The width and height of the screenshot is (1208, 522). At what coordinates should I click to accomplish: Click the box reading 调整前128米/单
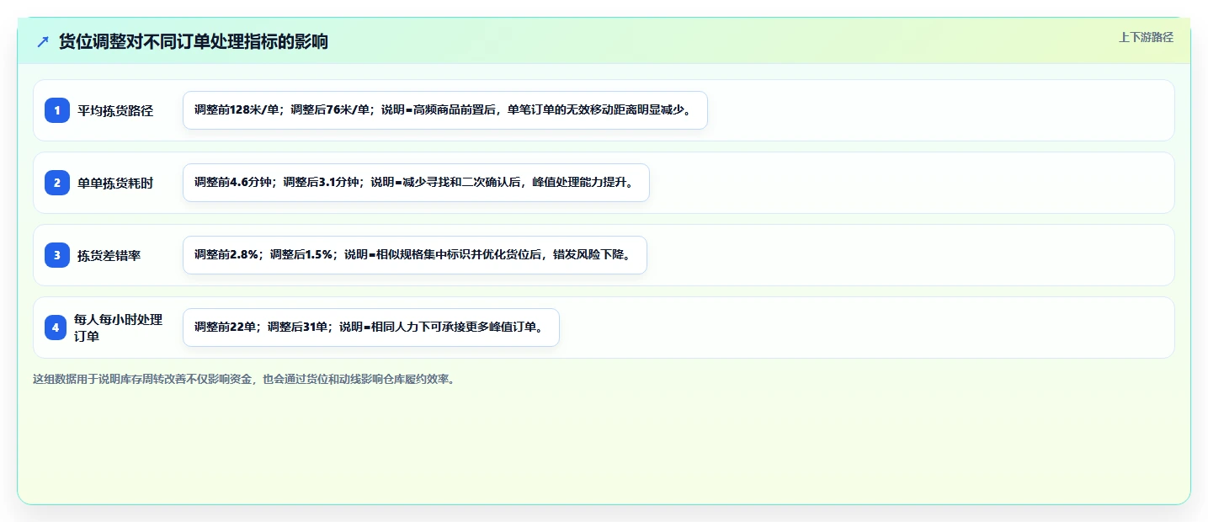[445, 110]
